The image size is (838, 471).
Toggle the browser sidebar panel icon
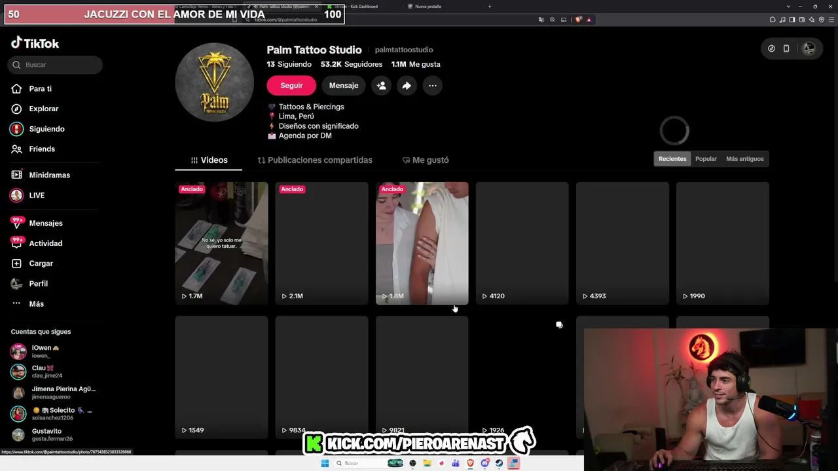(793, 20)
